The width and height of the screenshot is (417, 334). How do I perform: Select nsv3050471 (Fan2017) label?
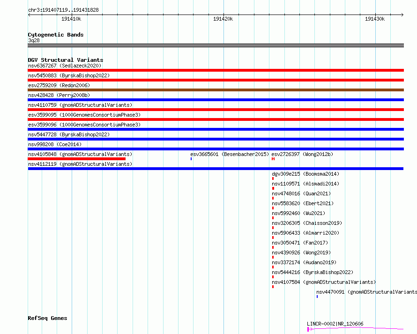tap(300, 243)
